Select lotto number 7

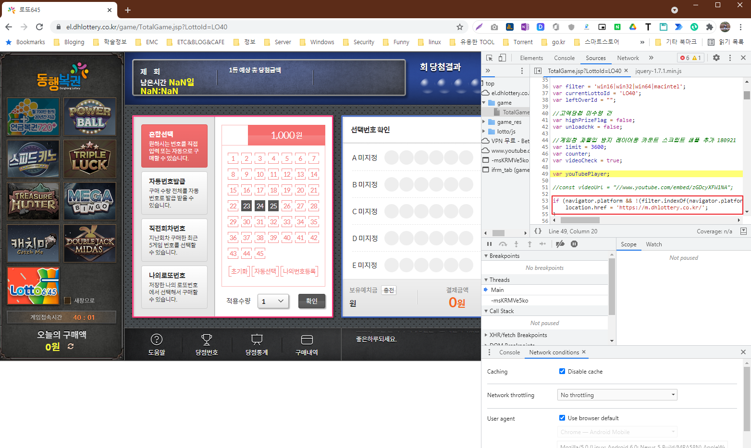[314, 158]
